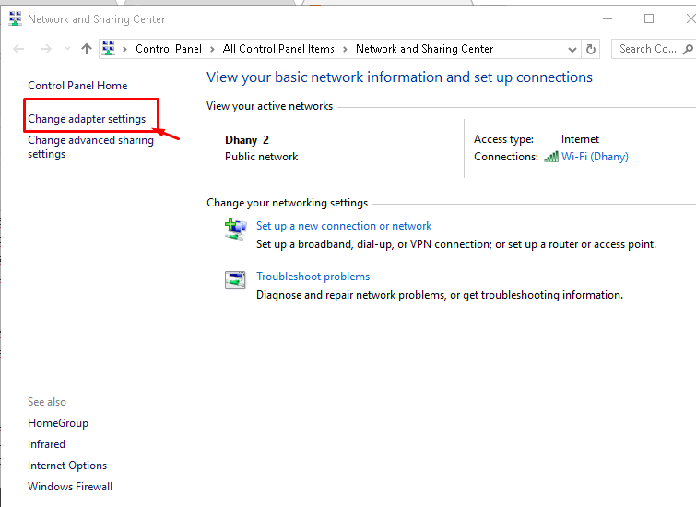Viewport: 696px width, 507px height.
Task: Open Wi-Fi (Dhany) connection link
Action: [595, 157]
